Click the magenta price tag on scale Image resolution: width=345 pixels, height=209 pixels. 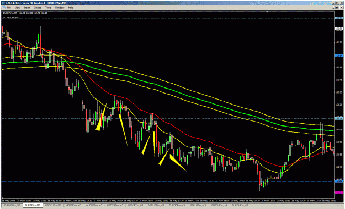click(x=339, y=193)
